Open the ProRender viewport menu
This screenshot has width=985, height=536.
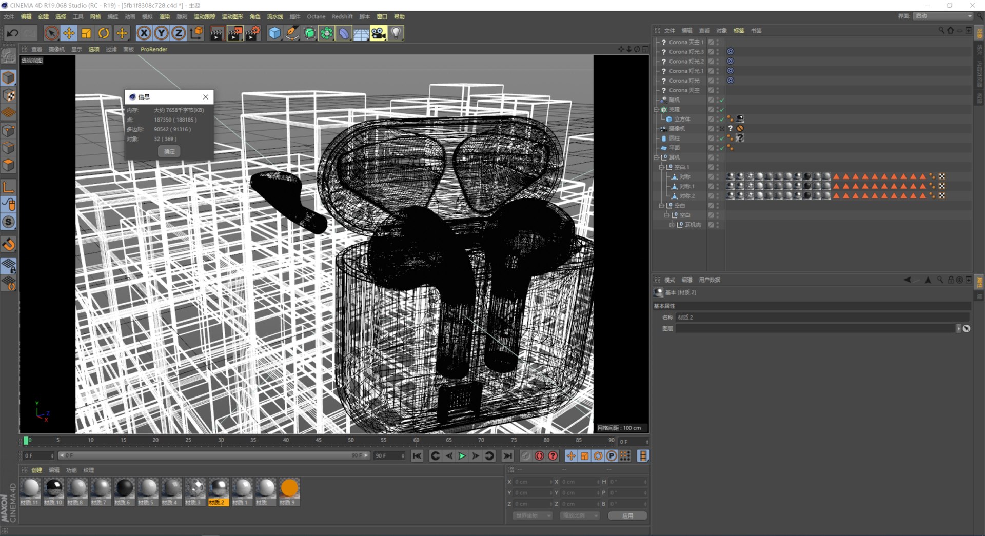(153, 50)
